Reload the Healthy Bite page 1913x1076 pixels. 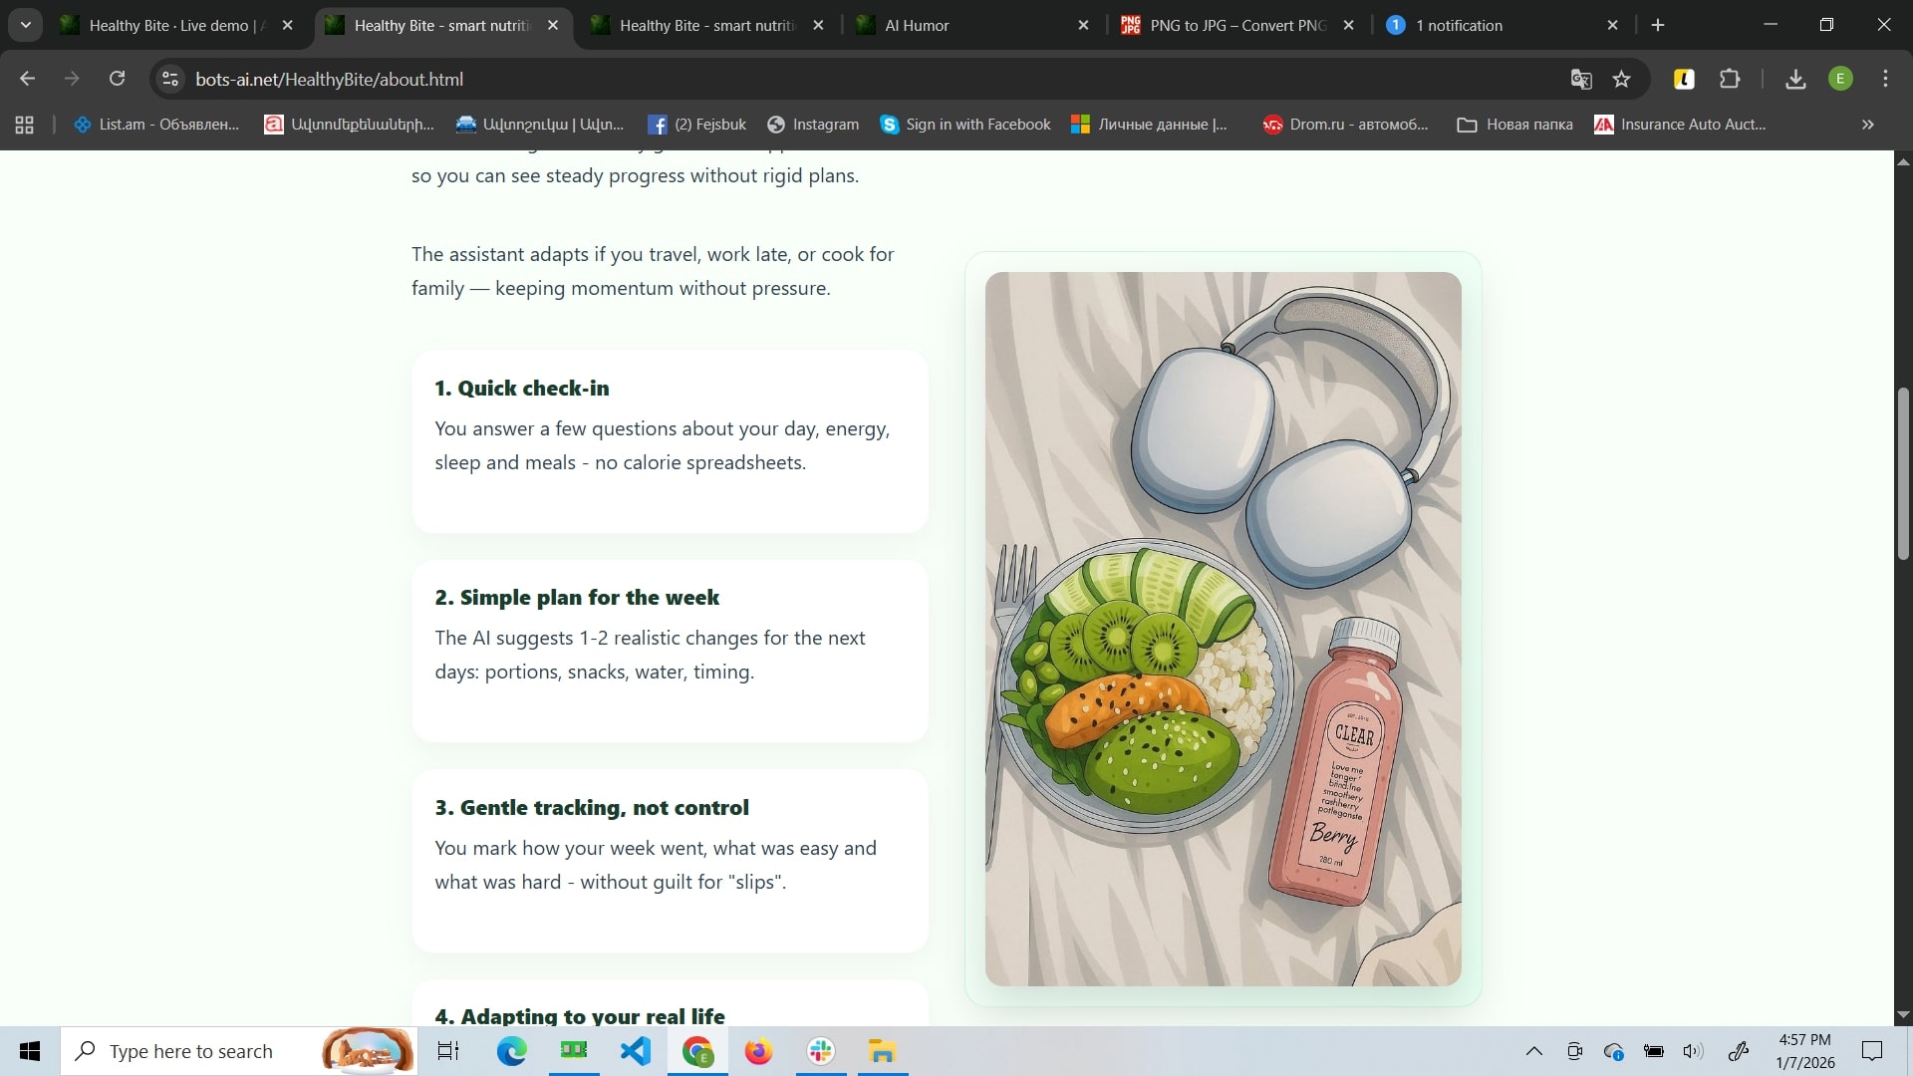click(118, 79)
